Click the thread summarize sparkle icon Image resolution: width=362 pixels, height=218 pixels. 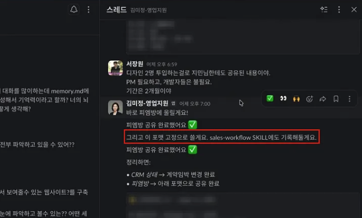pos(324,10)
